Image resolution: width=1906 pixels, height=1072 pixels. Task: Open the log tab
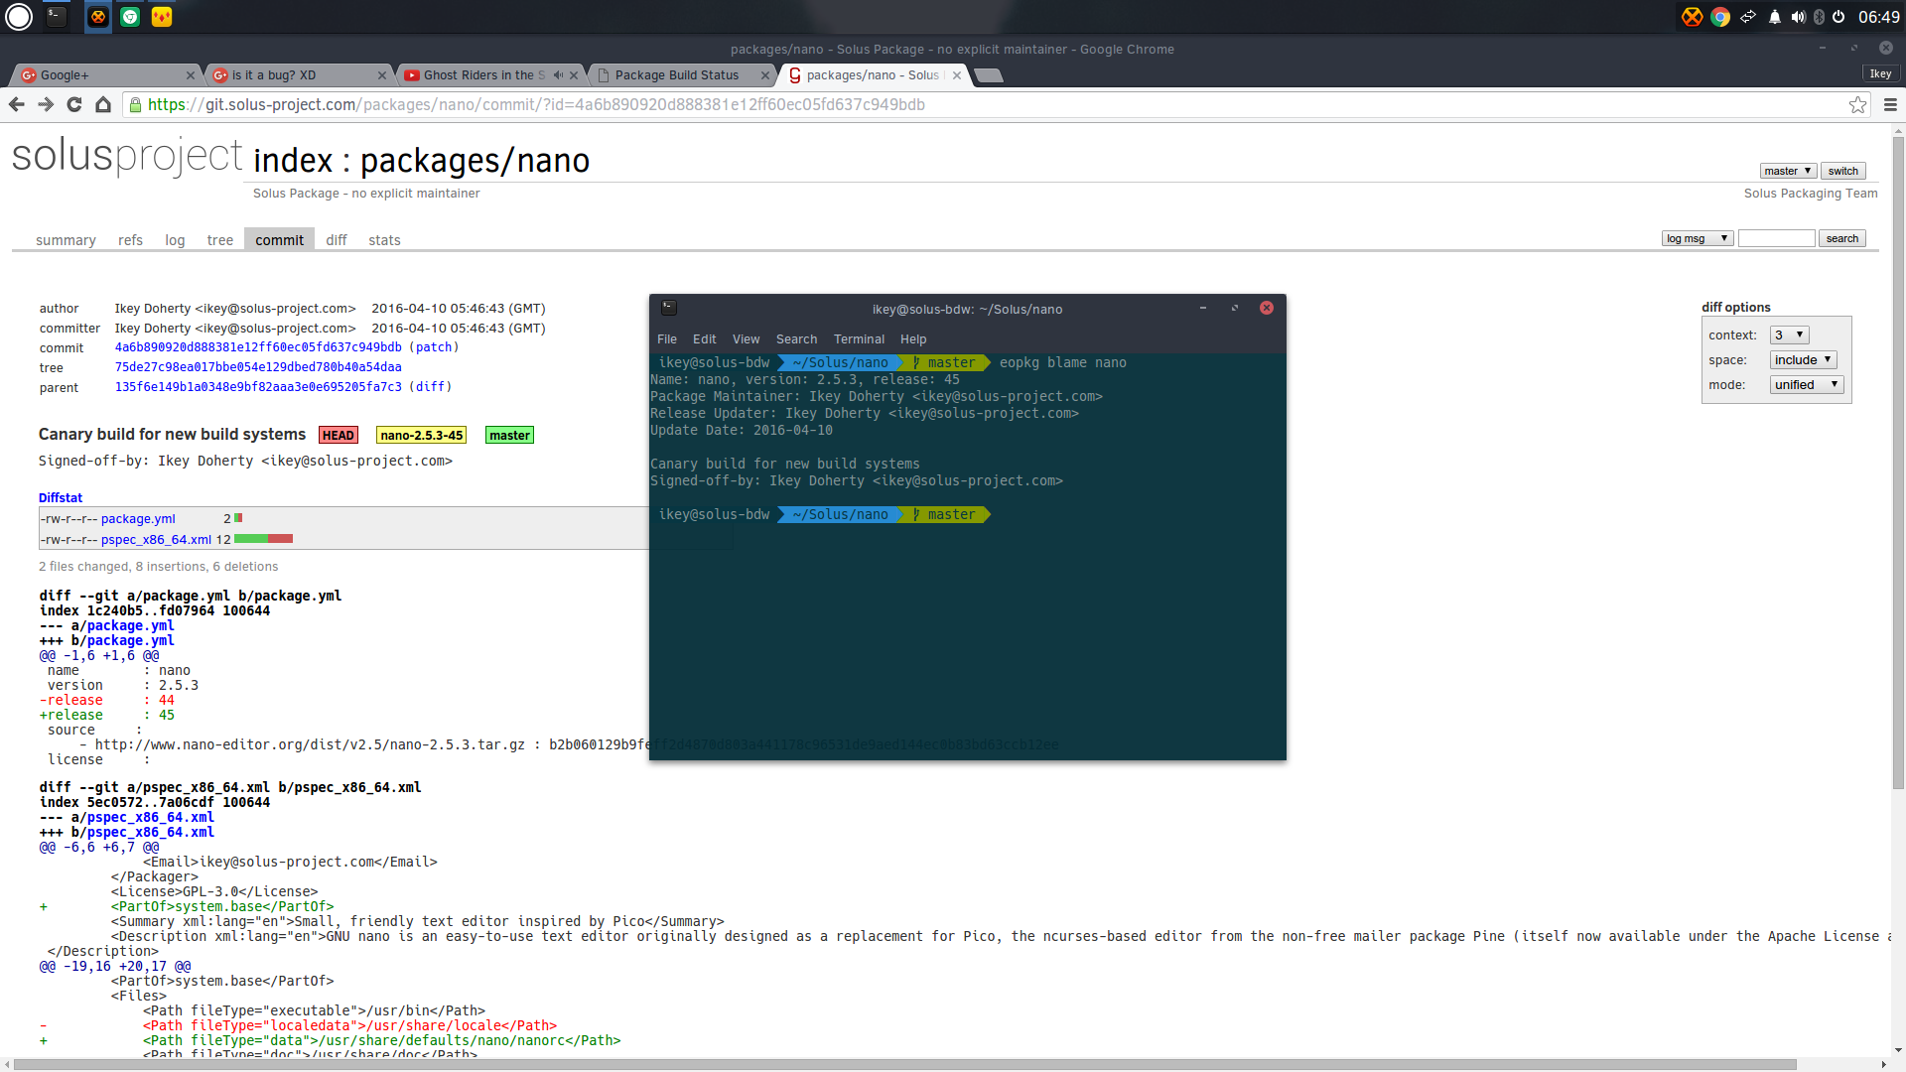[x=175, y=240]
